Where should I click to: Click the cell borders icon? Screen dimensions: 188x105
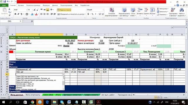click(x=27, y=14)
